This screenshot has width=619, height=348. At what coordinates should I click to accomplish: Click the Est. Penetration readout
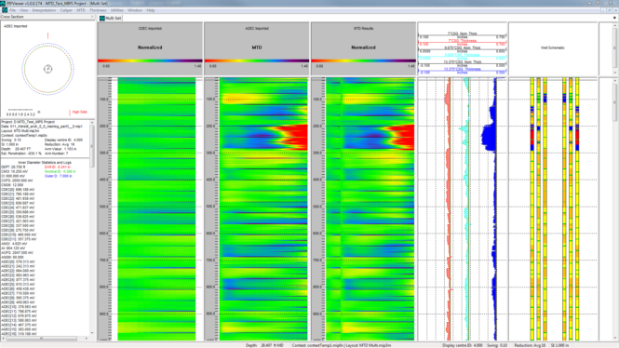click(21, 154)
